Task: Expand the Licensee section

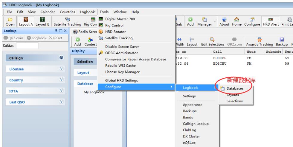Action: click(61, 69)
